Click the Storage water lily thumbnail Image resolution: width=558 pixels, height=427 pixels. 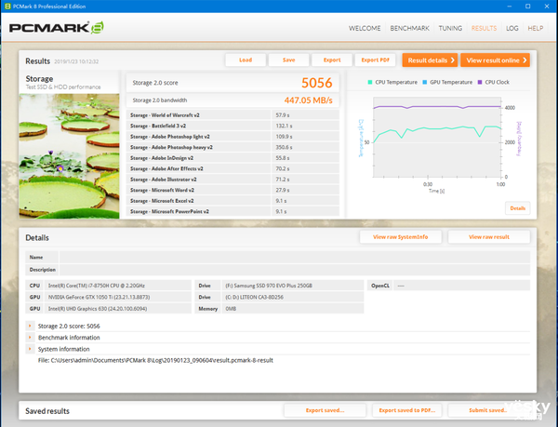[x=69, y=156]
